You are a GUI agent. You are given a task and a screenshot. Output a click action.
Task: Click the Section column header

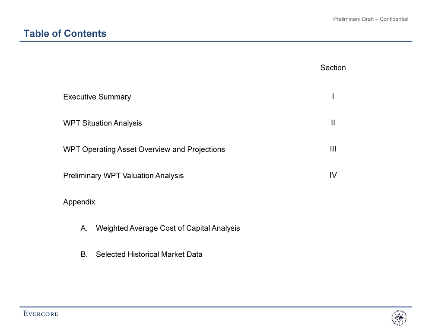333,68
